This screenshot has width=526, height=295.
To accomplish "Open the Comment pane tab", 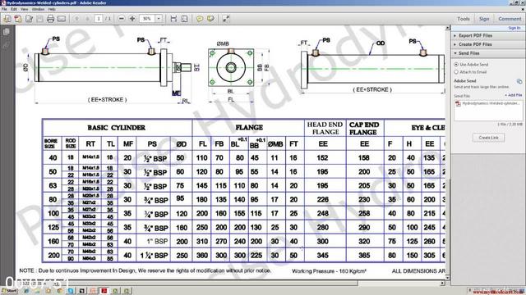I will 510,19.
